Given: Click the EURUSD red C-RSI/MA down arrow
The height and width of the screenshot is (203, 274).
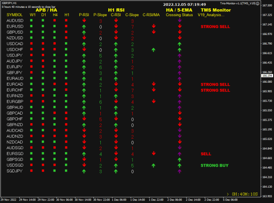Looking at the screenshot, I should [x=153, y=26].
